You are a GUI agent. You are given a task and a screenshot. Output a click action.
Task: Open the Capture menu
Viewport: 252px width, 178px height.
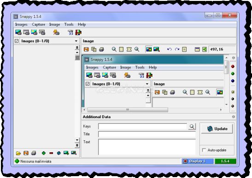39,24
